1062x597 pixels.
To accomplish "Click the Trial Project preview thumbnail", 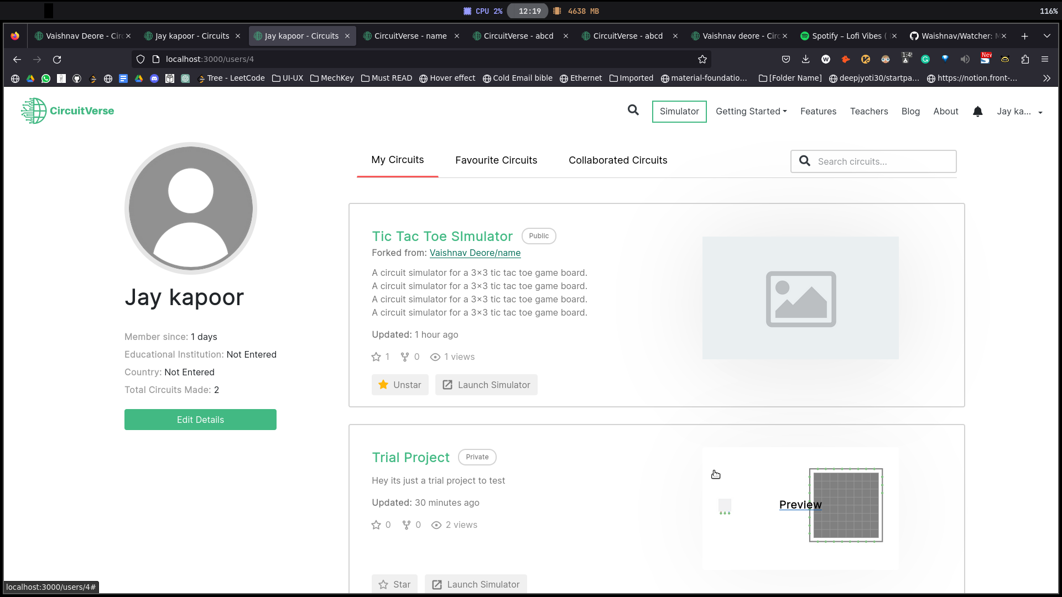I will tap(800, 509).
